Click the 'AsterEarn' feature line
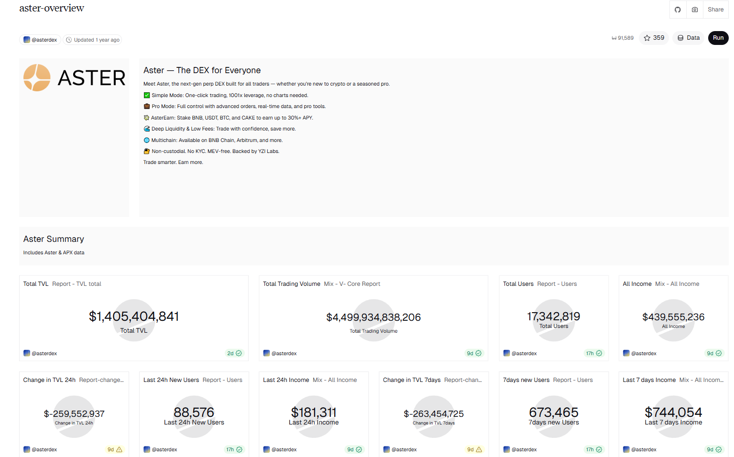Image resolution: width=734 pixels, height=457 pixels. point(228,118)
